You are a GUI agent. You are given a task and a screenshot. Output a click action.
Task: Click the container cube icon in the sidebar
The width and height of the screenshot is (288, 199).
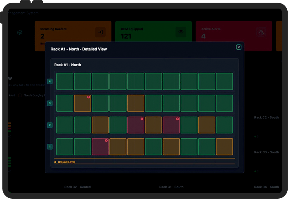tap(20, 32)
